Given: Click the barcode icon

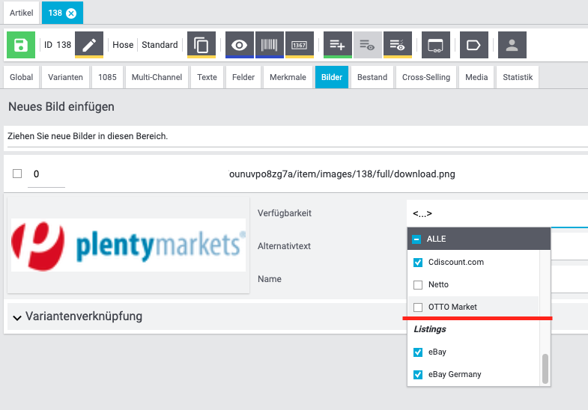Looking at the screenshot, I should click(x=269, y=45).
